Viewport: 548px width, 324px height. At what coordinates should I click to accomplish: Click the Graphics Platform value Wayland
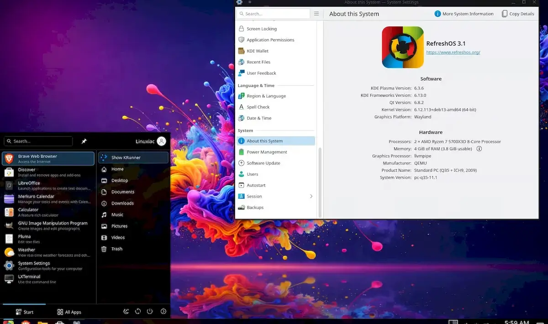coord(422,117)
